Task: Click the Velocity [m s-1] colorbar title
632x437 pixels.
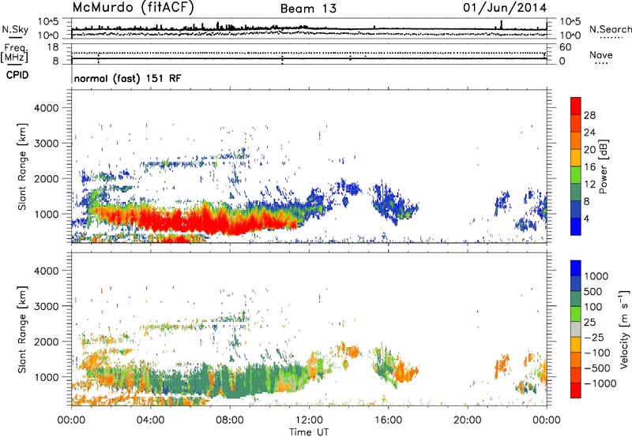Action: tap(624, 329)
